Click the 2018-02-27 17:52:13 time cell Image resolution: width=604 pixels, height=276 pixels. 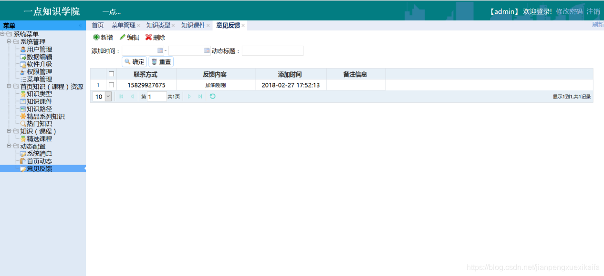click(291, 85)
